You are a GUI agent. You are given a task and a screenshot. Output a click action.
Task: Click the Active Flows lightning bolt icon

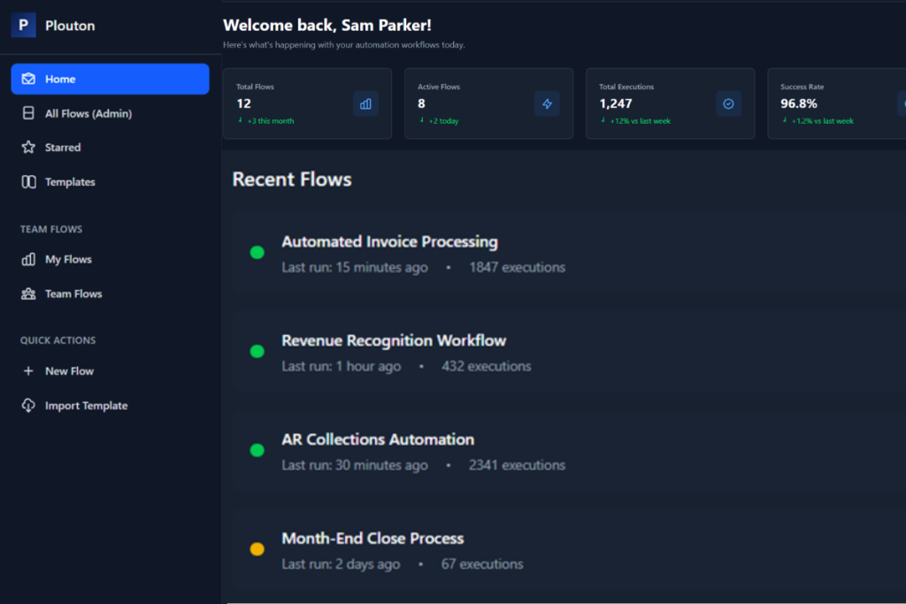(x=547, y=104)
